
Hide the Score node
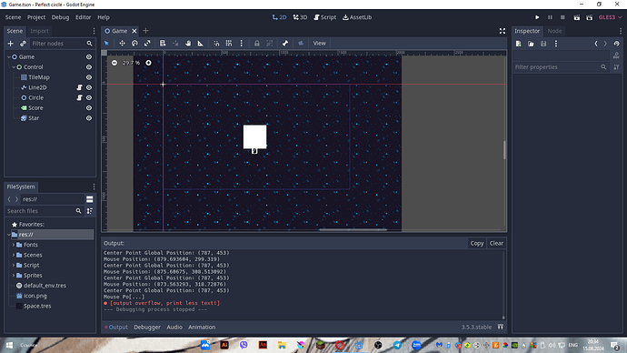pos(89,108)
